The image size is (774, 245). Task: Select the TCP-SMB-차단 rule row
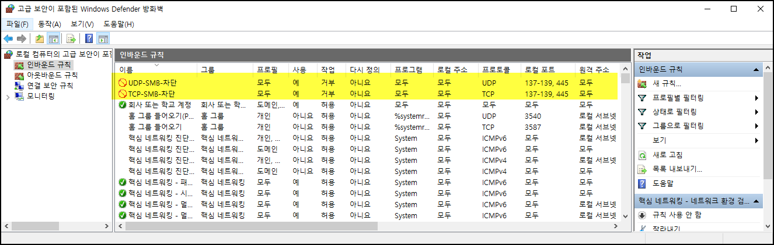click(367, 94)
